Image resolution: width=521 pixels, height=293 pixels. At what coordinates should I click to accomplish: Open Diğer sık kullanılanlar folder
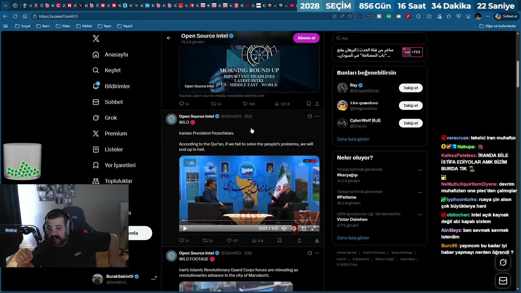(498, 26)
